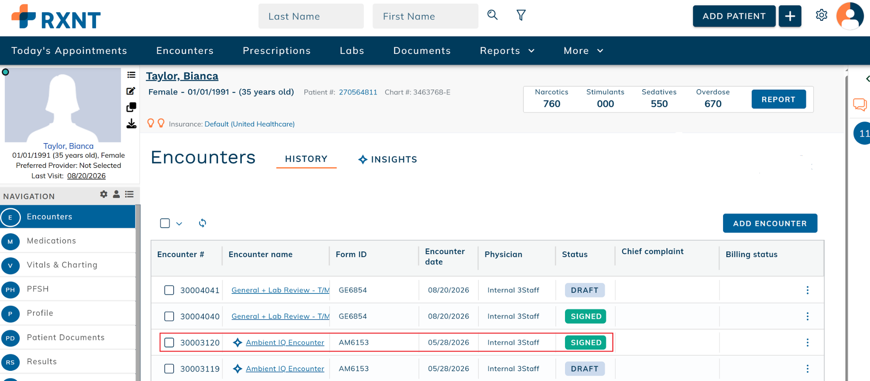Check the box for encounter 30004041
Viewport: 870px width, 381px height.
[169, 290]
